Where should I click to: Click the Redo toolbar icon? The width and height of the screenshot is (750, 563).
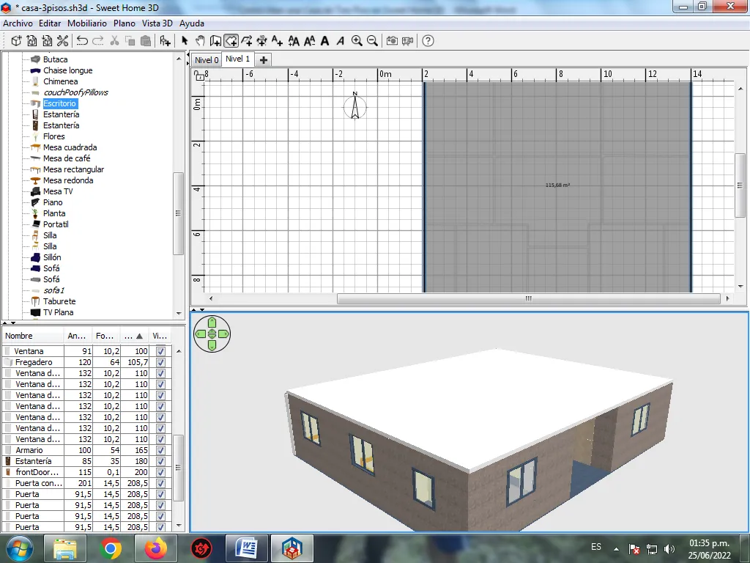[x=97, y=41]
